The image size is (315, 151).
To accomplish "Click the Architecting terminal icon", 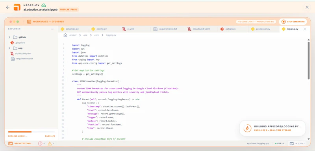I will 11,144.
